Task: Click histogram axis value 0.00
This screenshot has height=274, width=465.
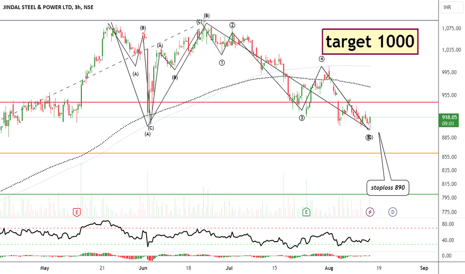Action: 447,256
